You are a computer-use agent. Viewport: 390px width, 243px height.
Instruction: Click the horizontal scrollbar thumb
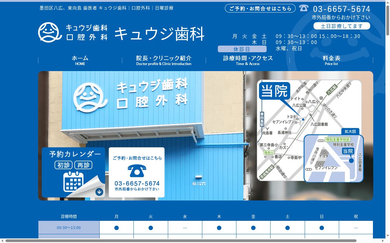(182, 241)
